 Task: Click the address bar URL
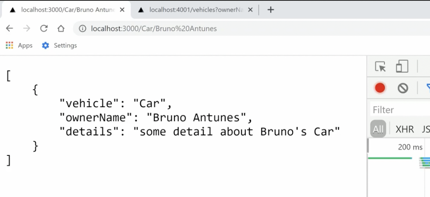click(153, 28)
